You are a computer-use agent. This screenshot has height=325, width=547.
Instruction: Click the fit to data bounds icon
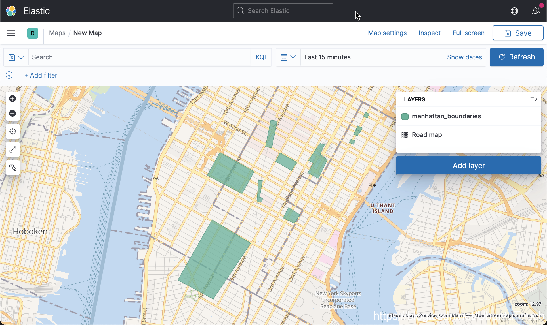click(x=12, y=131)
